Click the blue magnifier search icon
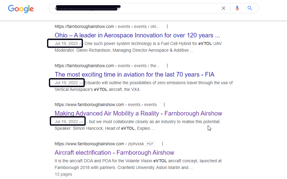287x179 pixels. tap(250, 8)
